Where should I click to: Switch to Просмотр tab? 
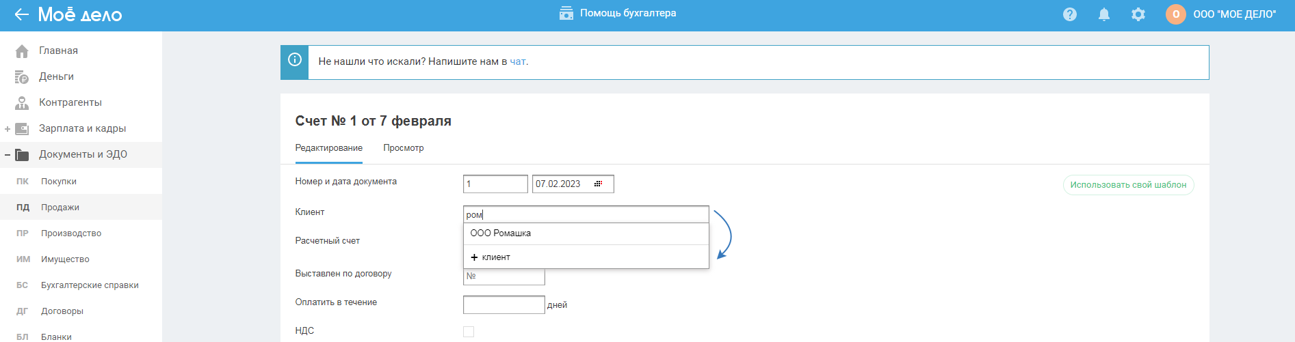[403, 148]
